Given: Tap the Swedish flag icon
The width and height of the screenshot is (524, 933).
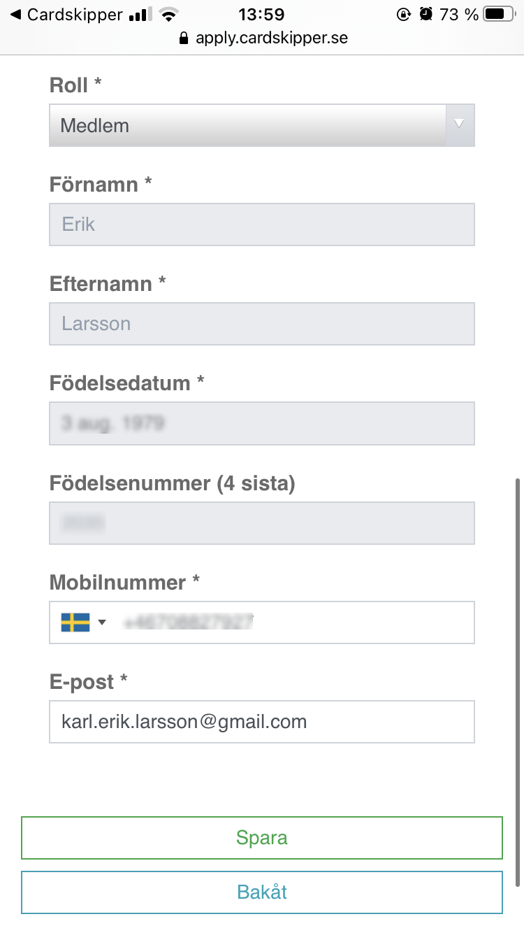Looking at the screenshot, I should click(75, 622).
